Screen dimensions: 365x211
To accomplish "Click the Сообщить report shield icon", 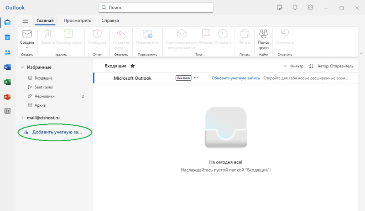I will click(x=97, y=34).
